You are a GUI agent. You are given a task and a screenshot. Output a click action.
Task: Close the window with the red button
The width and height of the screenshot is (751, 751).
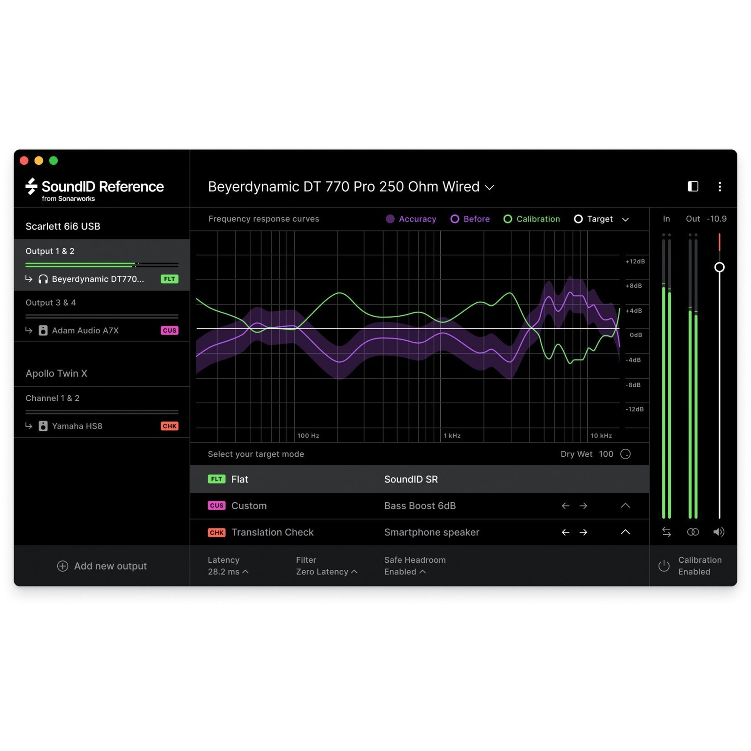click(x=24, y=161)
